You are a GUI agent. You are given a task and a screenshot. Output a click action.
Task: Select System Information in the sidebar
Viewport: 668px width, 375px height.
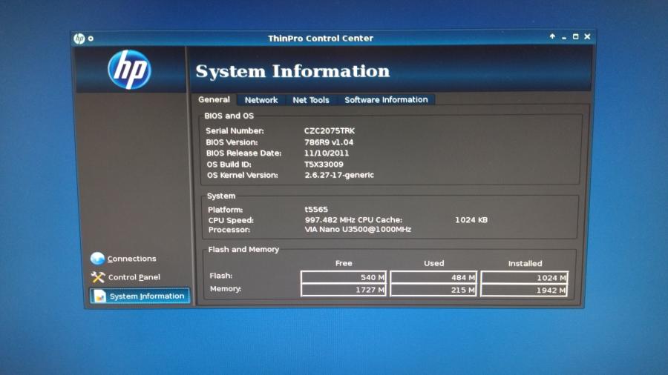pos(140,296)
